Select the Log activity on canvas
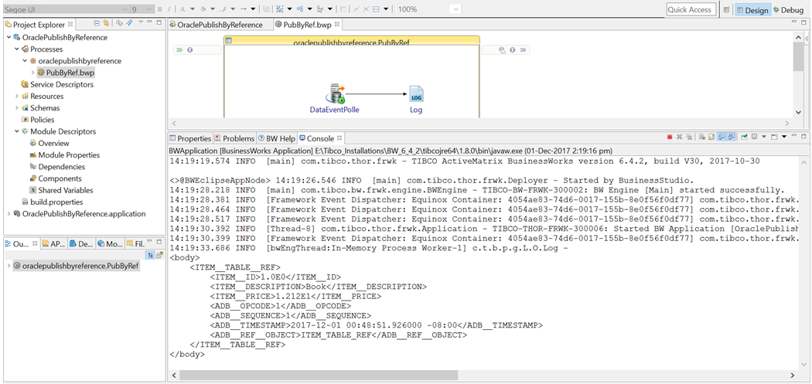This screenshot has height=384, width=812. pos(416,94)
